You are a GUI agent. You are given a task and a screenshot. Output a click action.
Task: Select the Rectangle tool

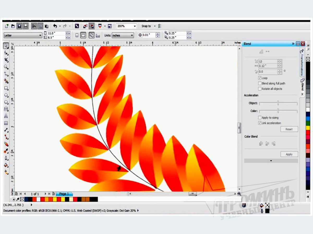point(6,88)
